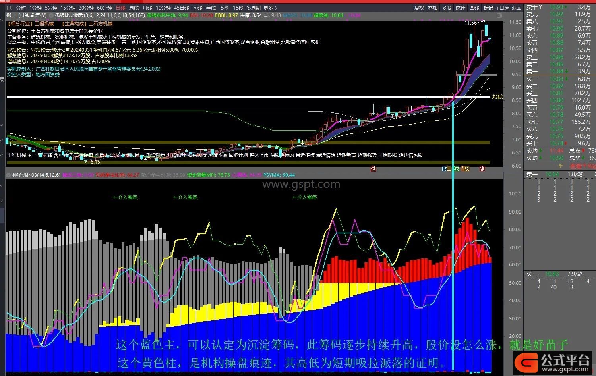This screenshot has height=376, width=596.
Task: Click the 11.56 high price label
Action: pos(470,23)
